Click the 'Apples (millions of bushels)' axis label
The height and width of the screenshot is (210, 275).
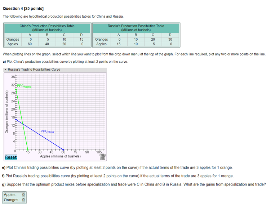[x=60, y=156]
